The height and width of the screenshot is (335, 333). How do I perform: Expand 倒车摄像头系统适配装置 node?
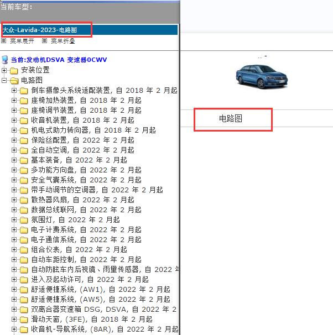[x=14, y=90]
